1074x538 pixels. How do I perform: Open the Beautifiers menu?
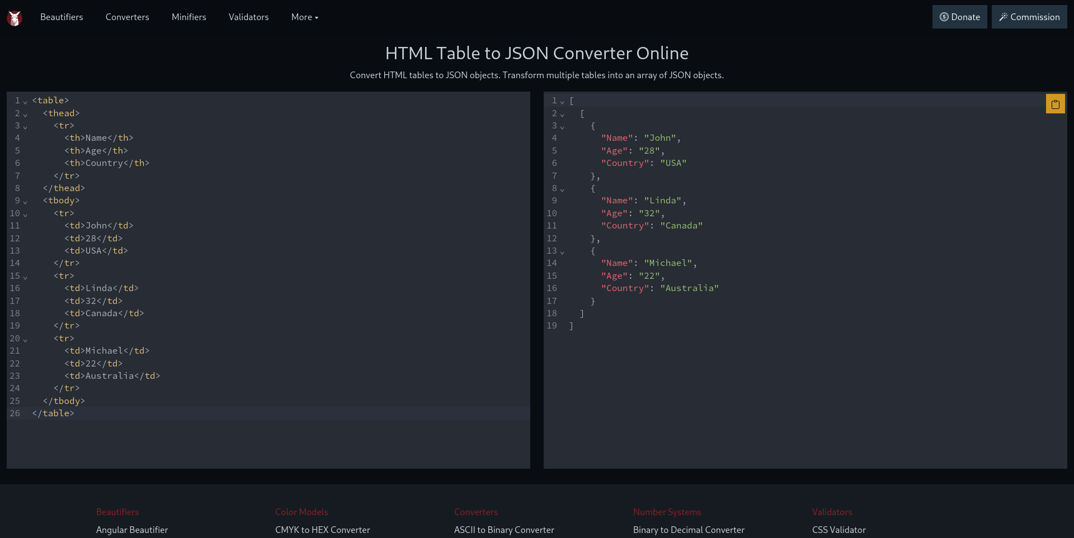tap(62, 17)
